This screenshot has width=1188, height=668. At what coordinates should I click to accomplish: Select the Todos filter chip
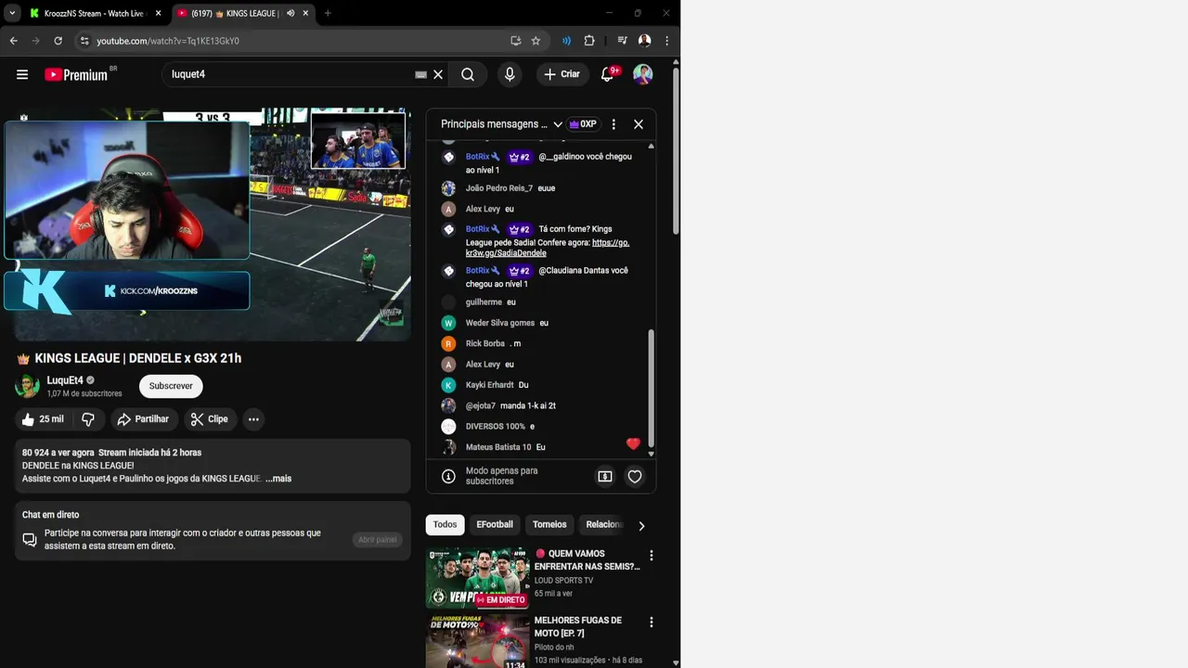tap(445, 525)
